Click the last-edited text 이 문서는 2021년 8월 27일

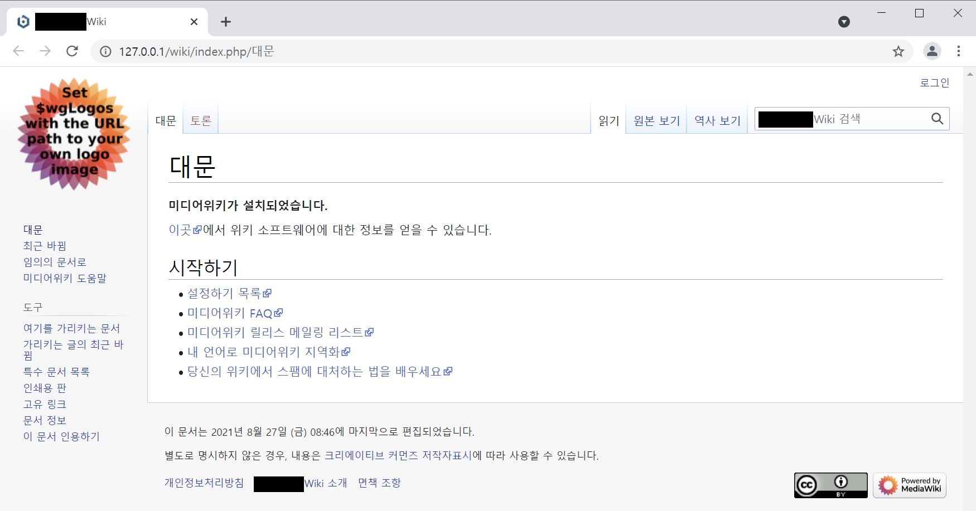[320, 431]
